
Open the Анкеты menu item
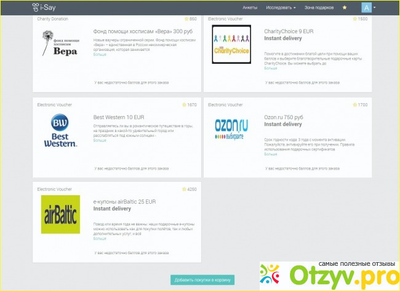click(x=250, y=7)
